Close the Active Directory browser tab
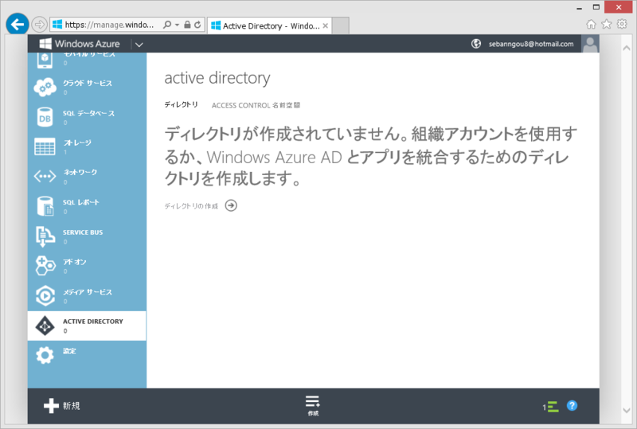 326,25
